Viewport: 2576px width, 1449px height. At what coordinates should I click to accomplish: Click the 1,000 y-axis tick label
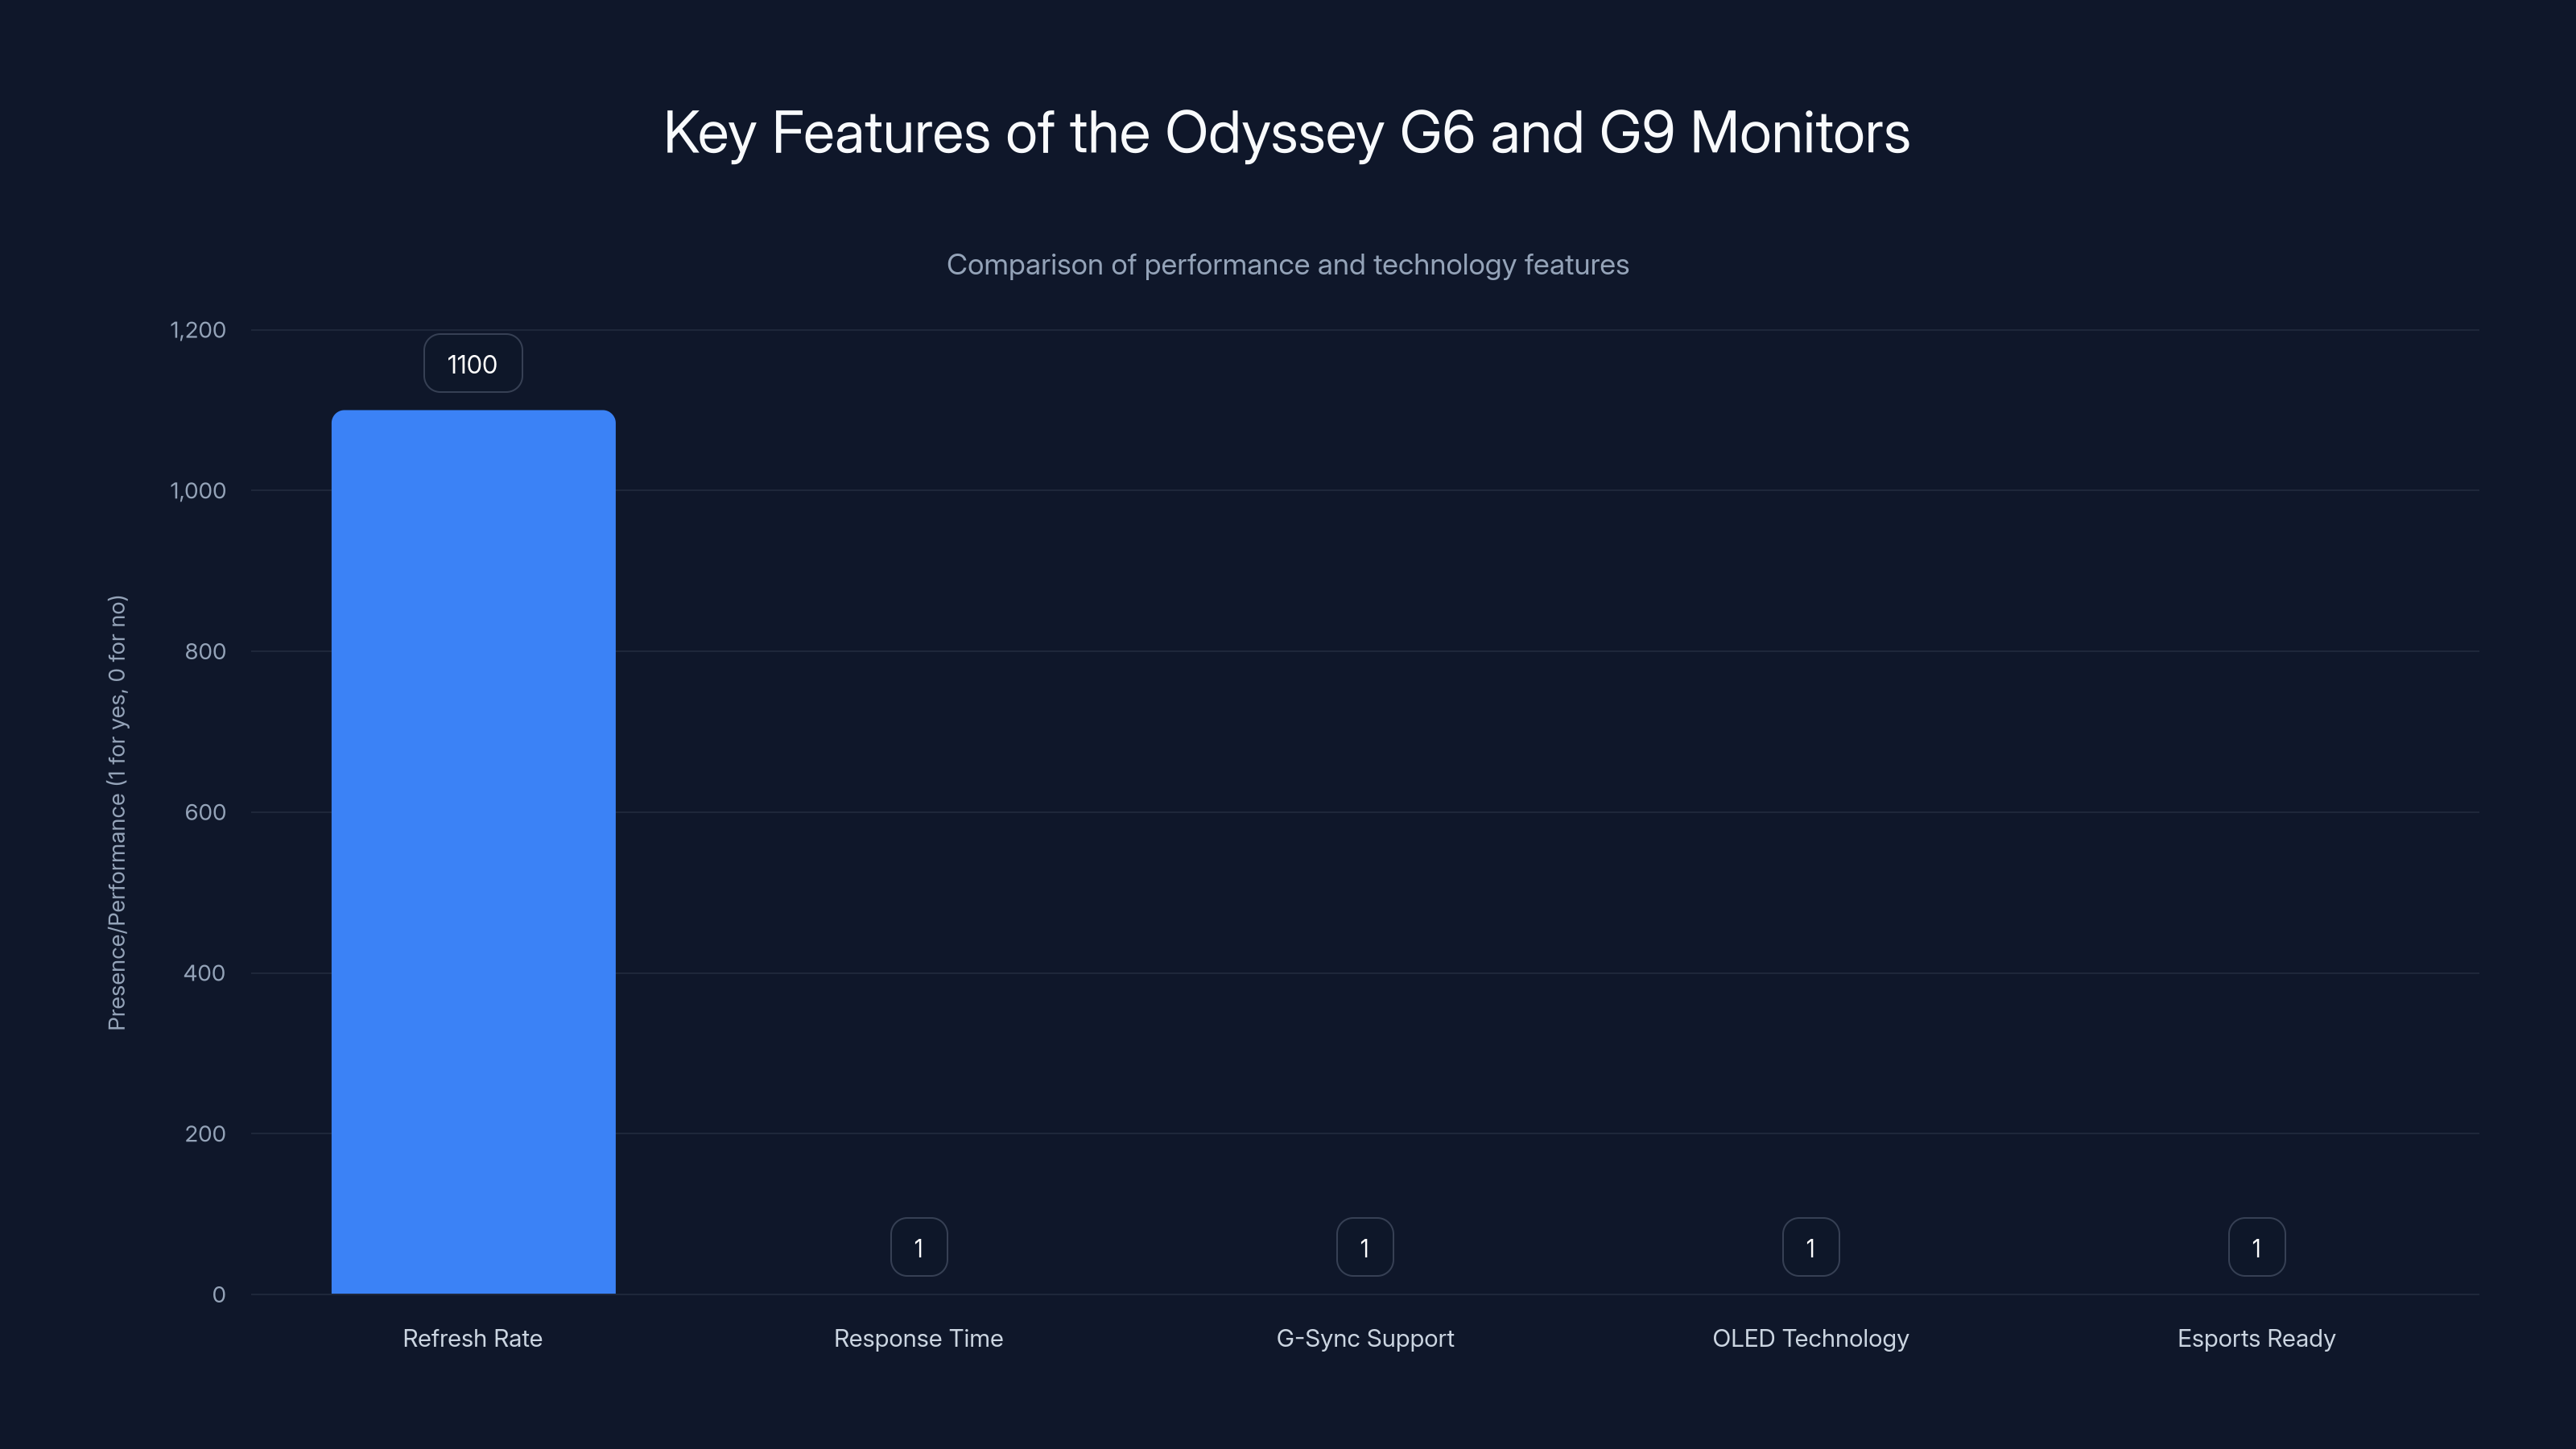[198, 491]
